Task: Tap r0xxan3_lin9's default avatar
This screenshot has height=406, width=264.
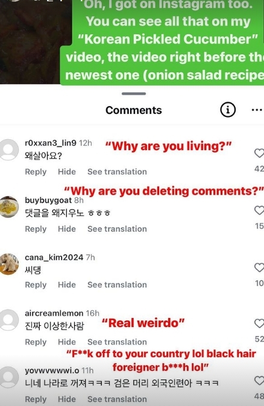Action: (9, 149)
